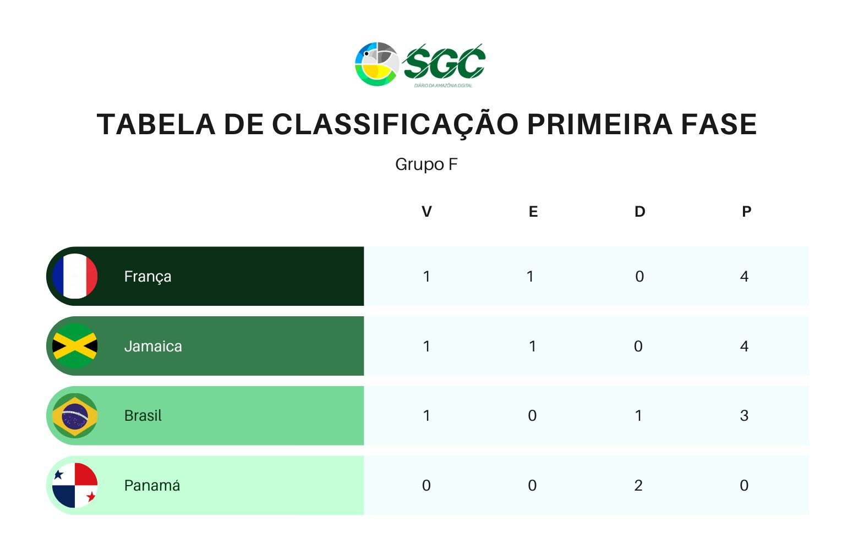Click the green SGC logo text

coord(444,63)
